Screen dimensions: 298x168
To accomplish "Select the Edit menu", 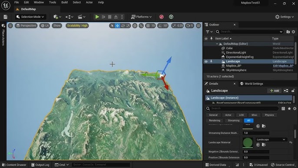I will pyautogui.click(x=26, y=2).
